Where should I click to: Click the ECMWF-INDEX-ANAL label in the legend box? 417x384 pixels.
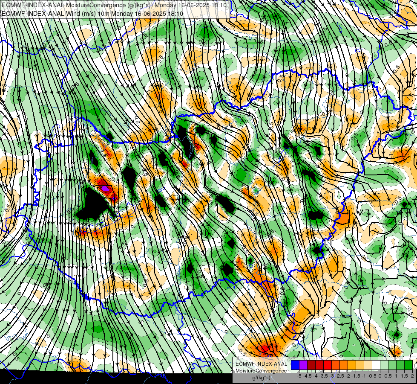(261, 364)
